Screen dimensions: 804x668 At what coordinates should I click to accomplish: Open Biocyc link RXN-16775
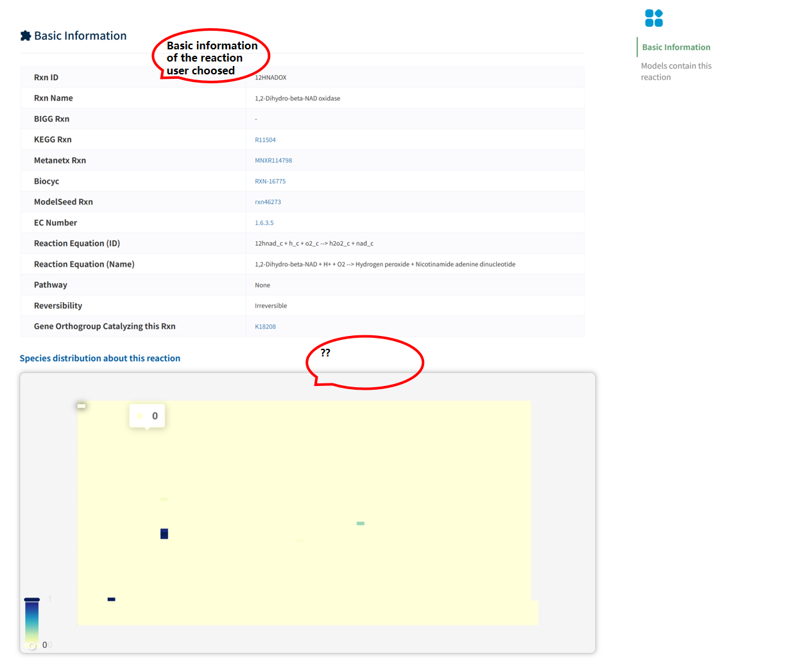point(270,181)
